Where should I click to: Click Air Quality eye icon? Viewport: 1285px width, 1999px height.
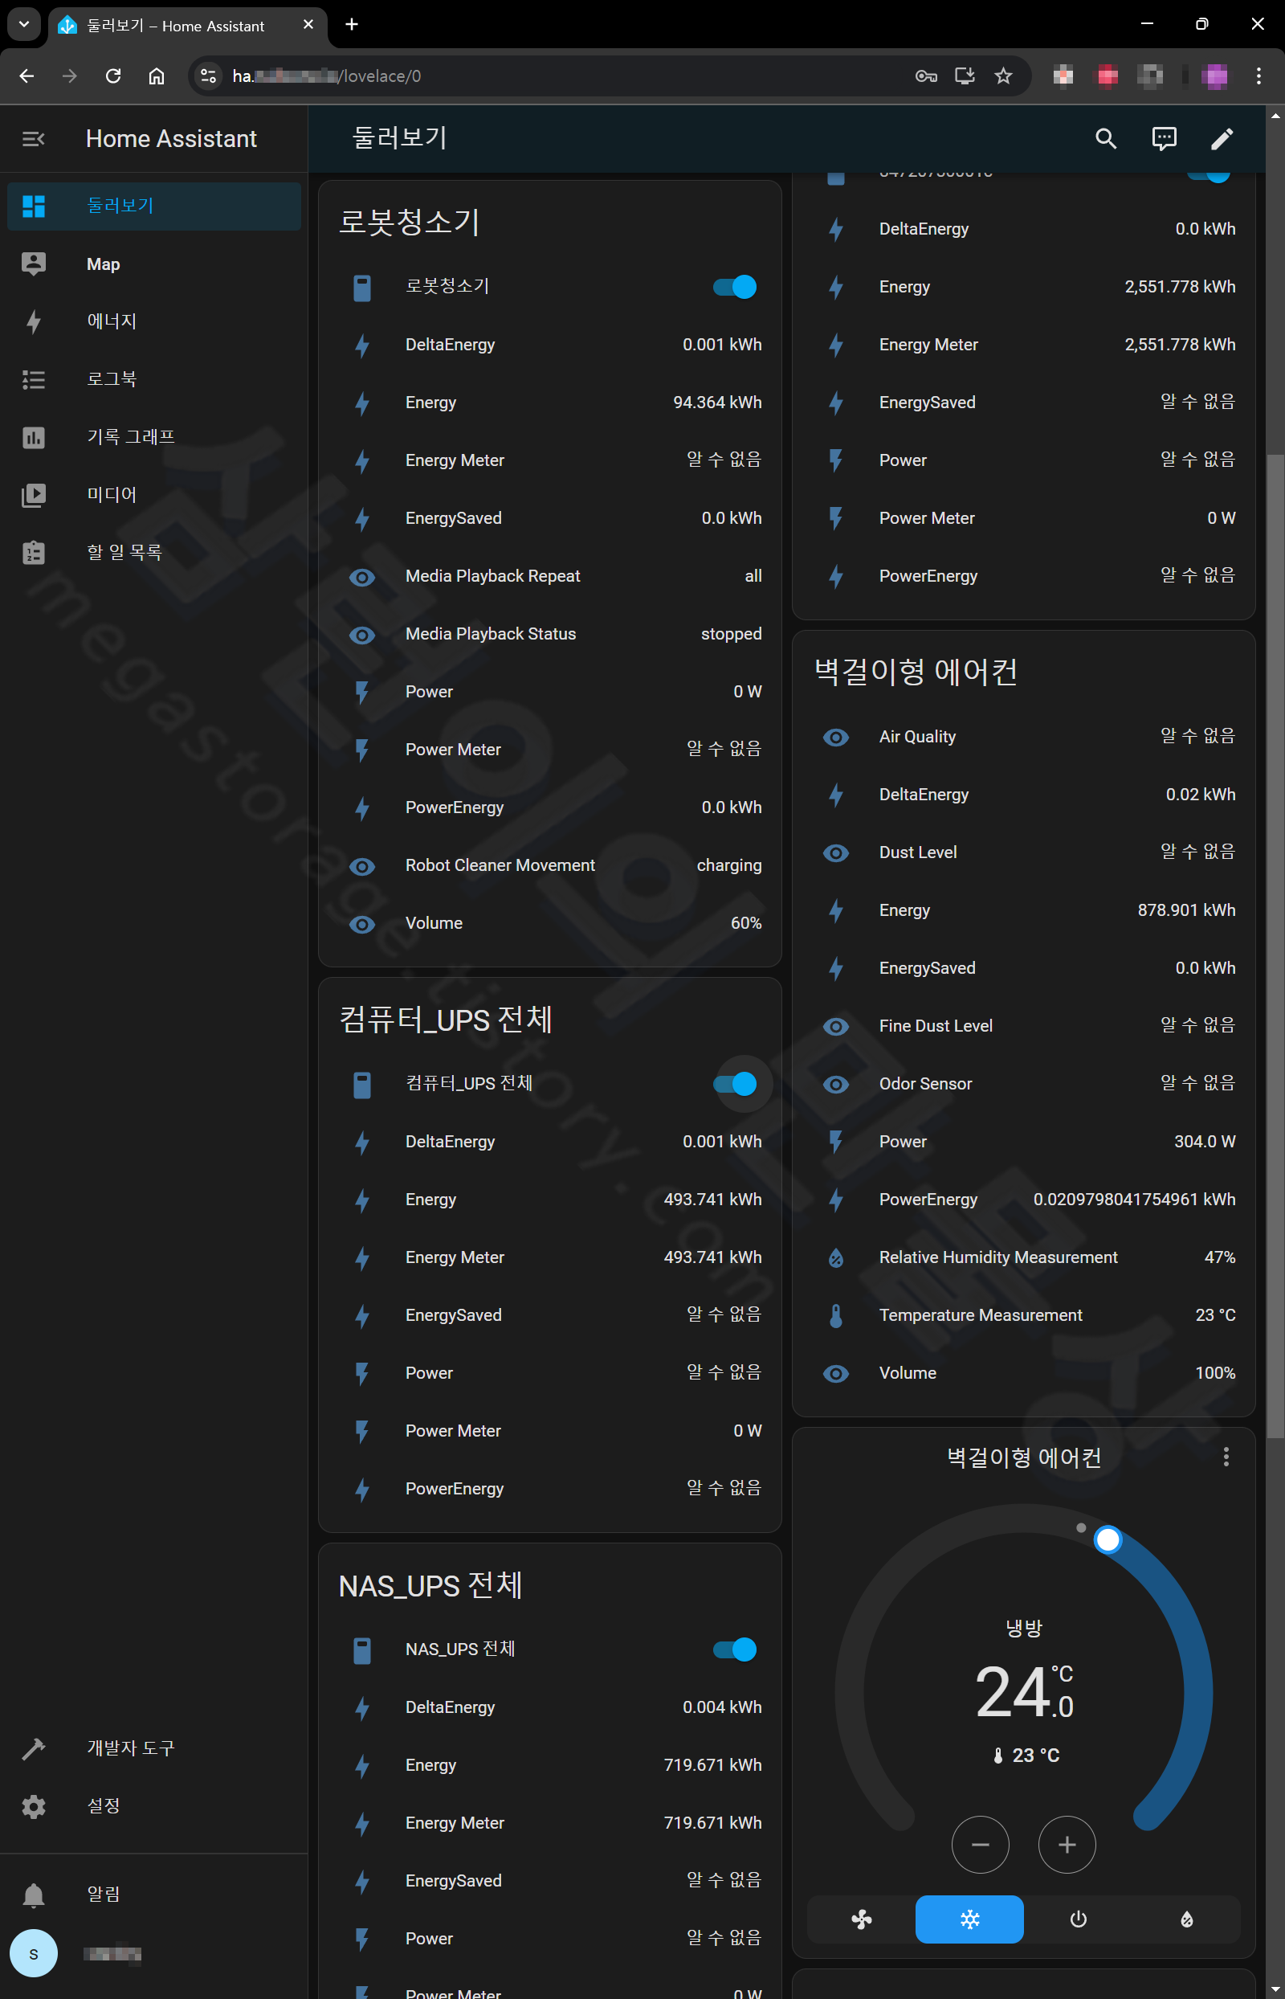836,737
